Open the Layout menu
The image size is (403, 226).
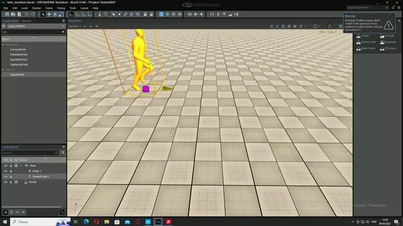coord(84,8)
